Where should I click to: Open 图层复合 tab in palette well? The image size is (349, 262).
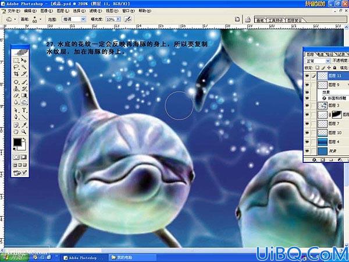[x=295, y=20]
